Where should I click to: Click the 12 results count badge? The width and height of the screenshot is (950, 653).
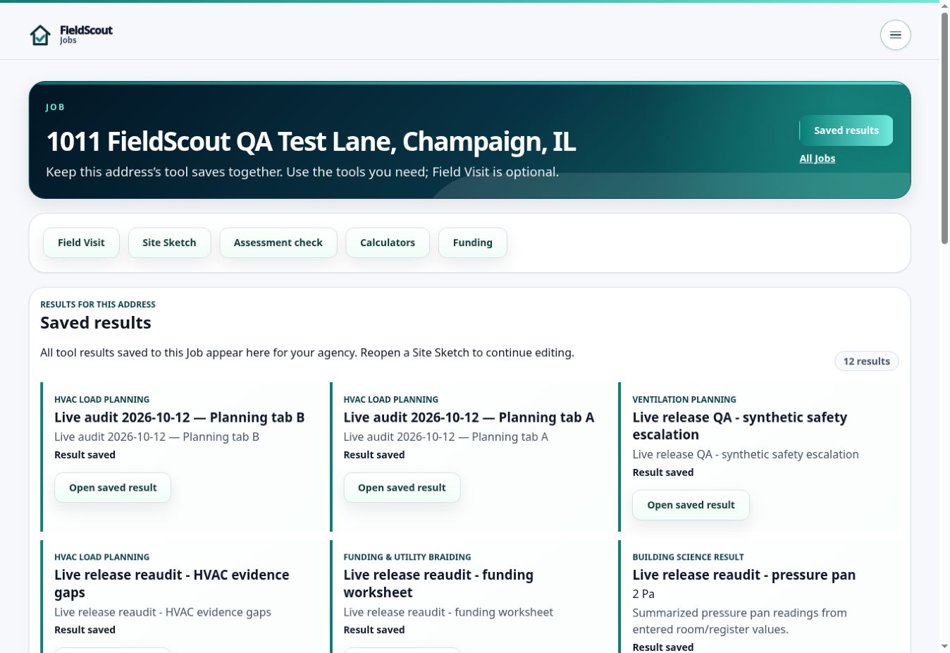tap(866, 361)
